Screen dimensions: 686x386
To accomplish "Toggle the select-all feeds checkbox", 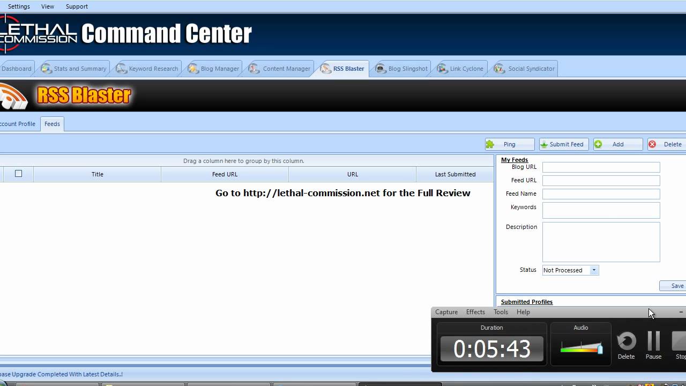I will coord(18,173).
